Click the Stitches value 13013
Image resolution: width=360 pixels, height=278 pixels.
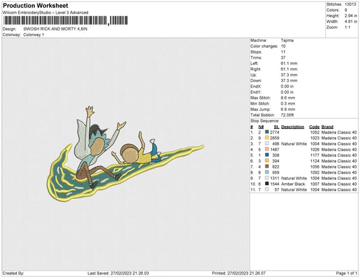[350, 4]
